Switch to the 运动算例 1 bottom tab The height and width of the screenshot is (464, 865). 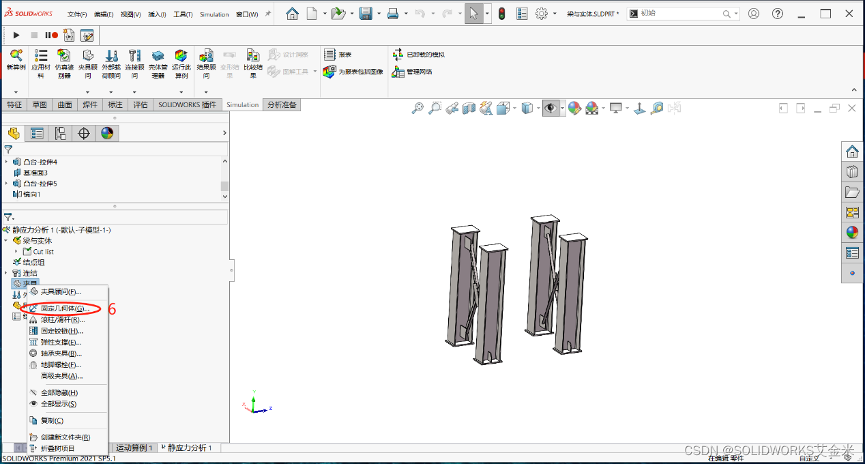pyautogui.click(x=134, y=448)
